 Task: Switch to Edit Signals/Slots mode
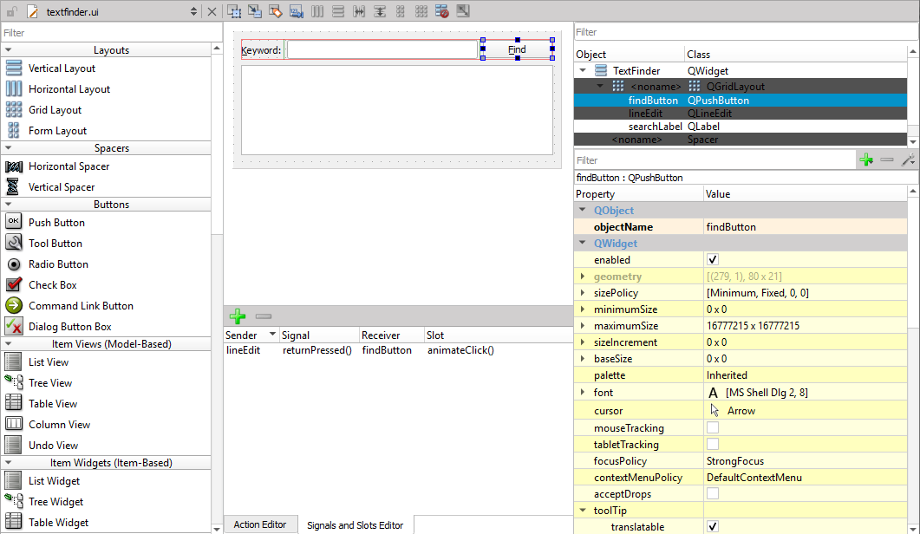pyautogui.click(x=255, y=10)
